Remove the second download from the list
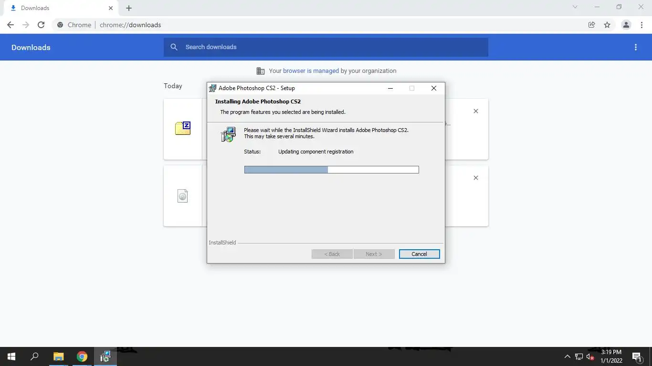Image resolution: width=652 pixels, height=366 pixels. coord(475,178)
